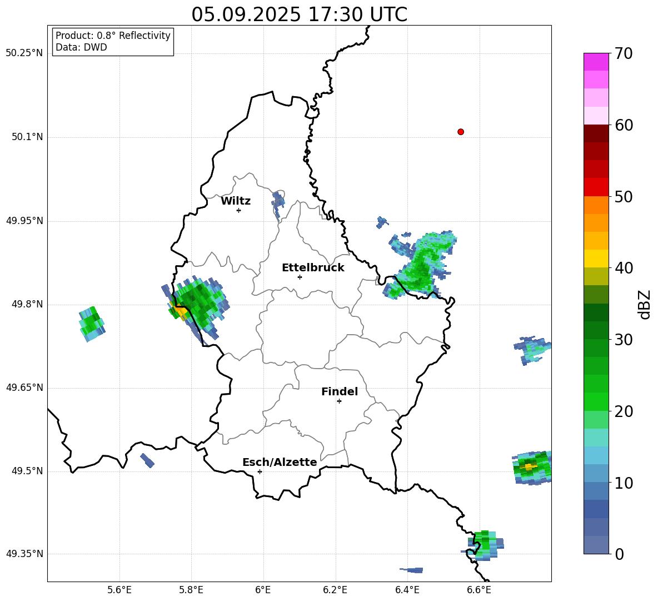
Task: Click the red radar site dot
Action: pos(460,132)
